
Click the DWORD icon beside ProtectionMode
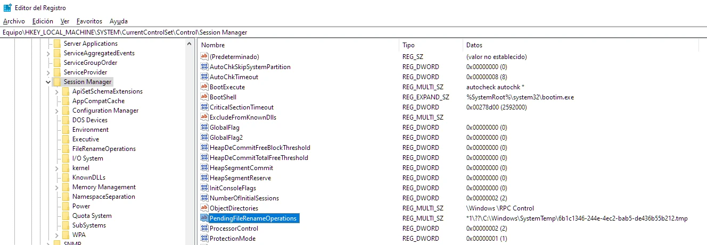click(204, 238)
